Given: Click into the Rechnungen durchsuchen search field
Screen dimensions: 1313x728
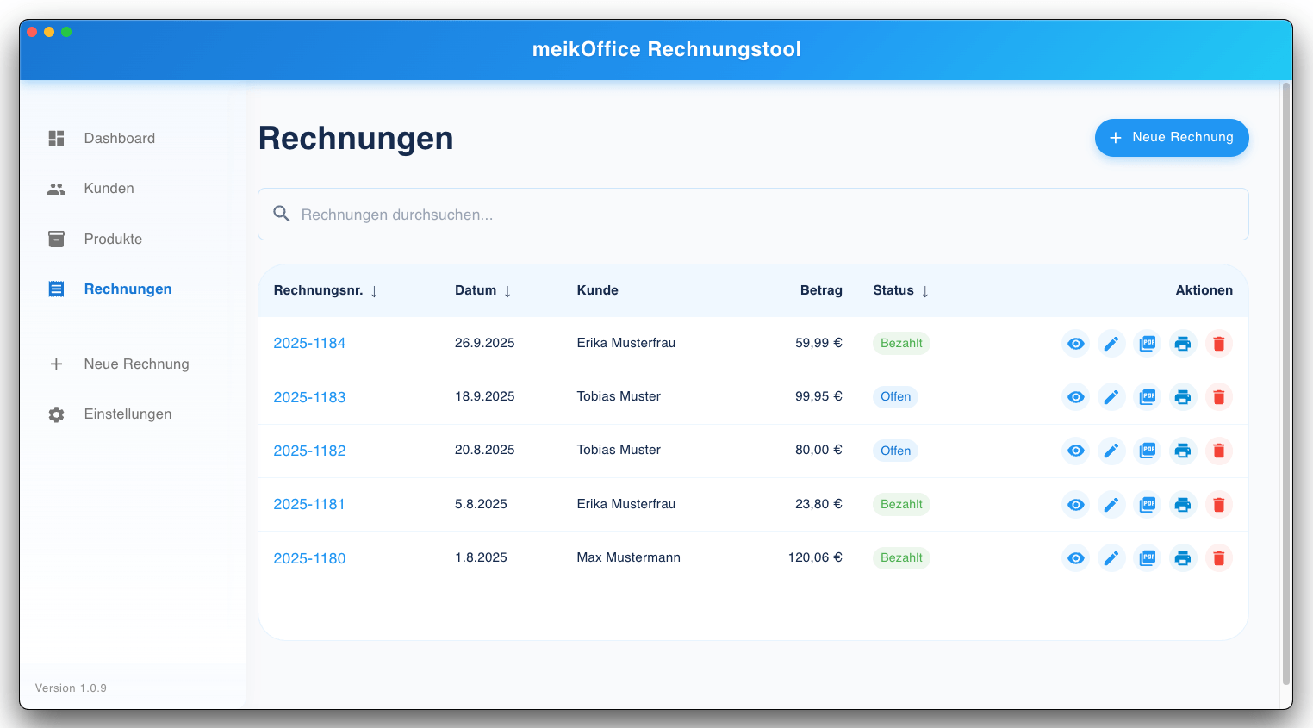Looking at the screenshot, I should point(603,214).
